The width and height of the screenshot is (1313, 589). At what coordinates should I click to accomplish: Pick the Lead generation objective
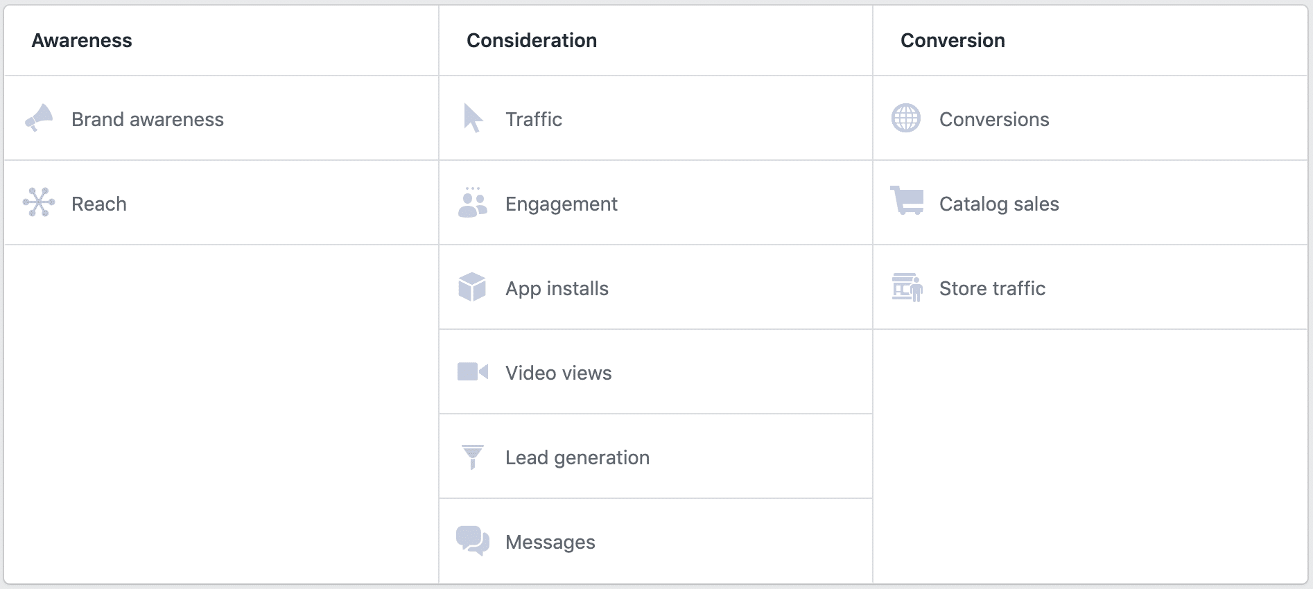[x=656, y=457]
